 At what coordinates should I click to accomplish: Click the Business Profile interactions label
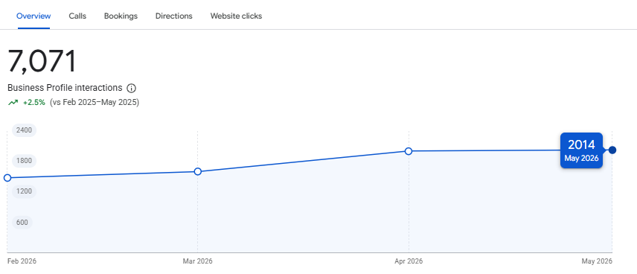coord(65,88)
